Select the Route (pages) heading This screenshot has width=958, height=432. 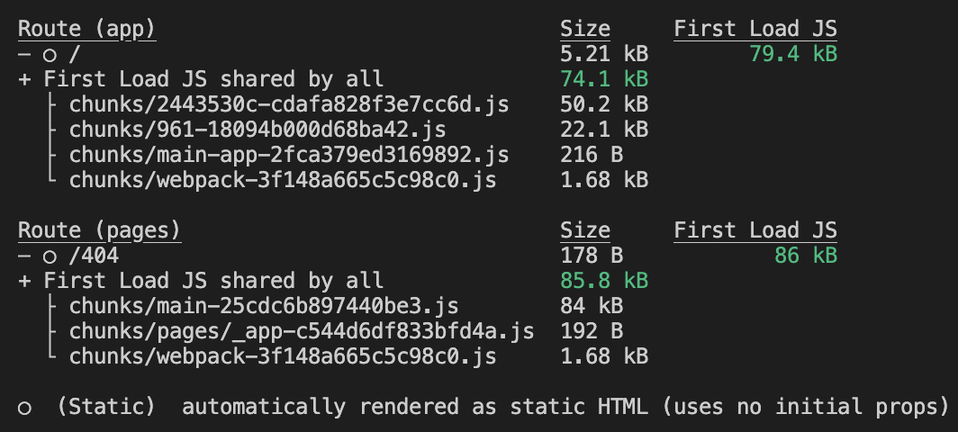coord(100,230)
